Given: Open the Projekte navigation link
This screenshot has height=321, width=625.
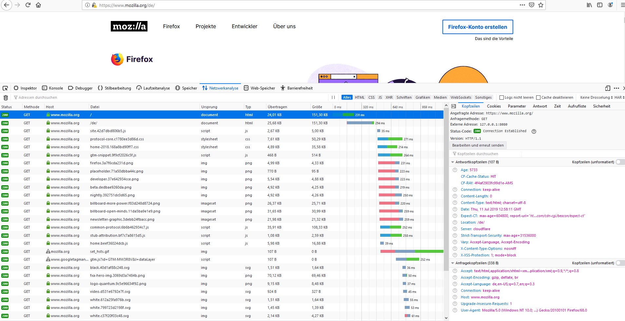Looking at the screenshot, I should coord(206,26).
